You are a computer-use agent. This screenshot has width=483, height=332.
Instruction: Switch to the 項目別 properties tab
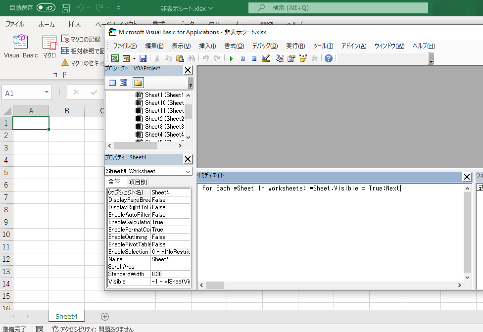click(x=138, y=182)
